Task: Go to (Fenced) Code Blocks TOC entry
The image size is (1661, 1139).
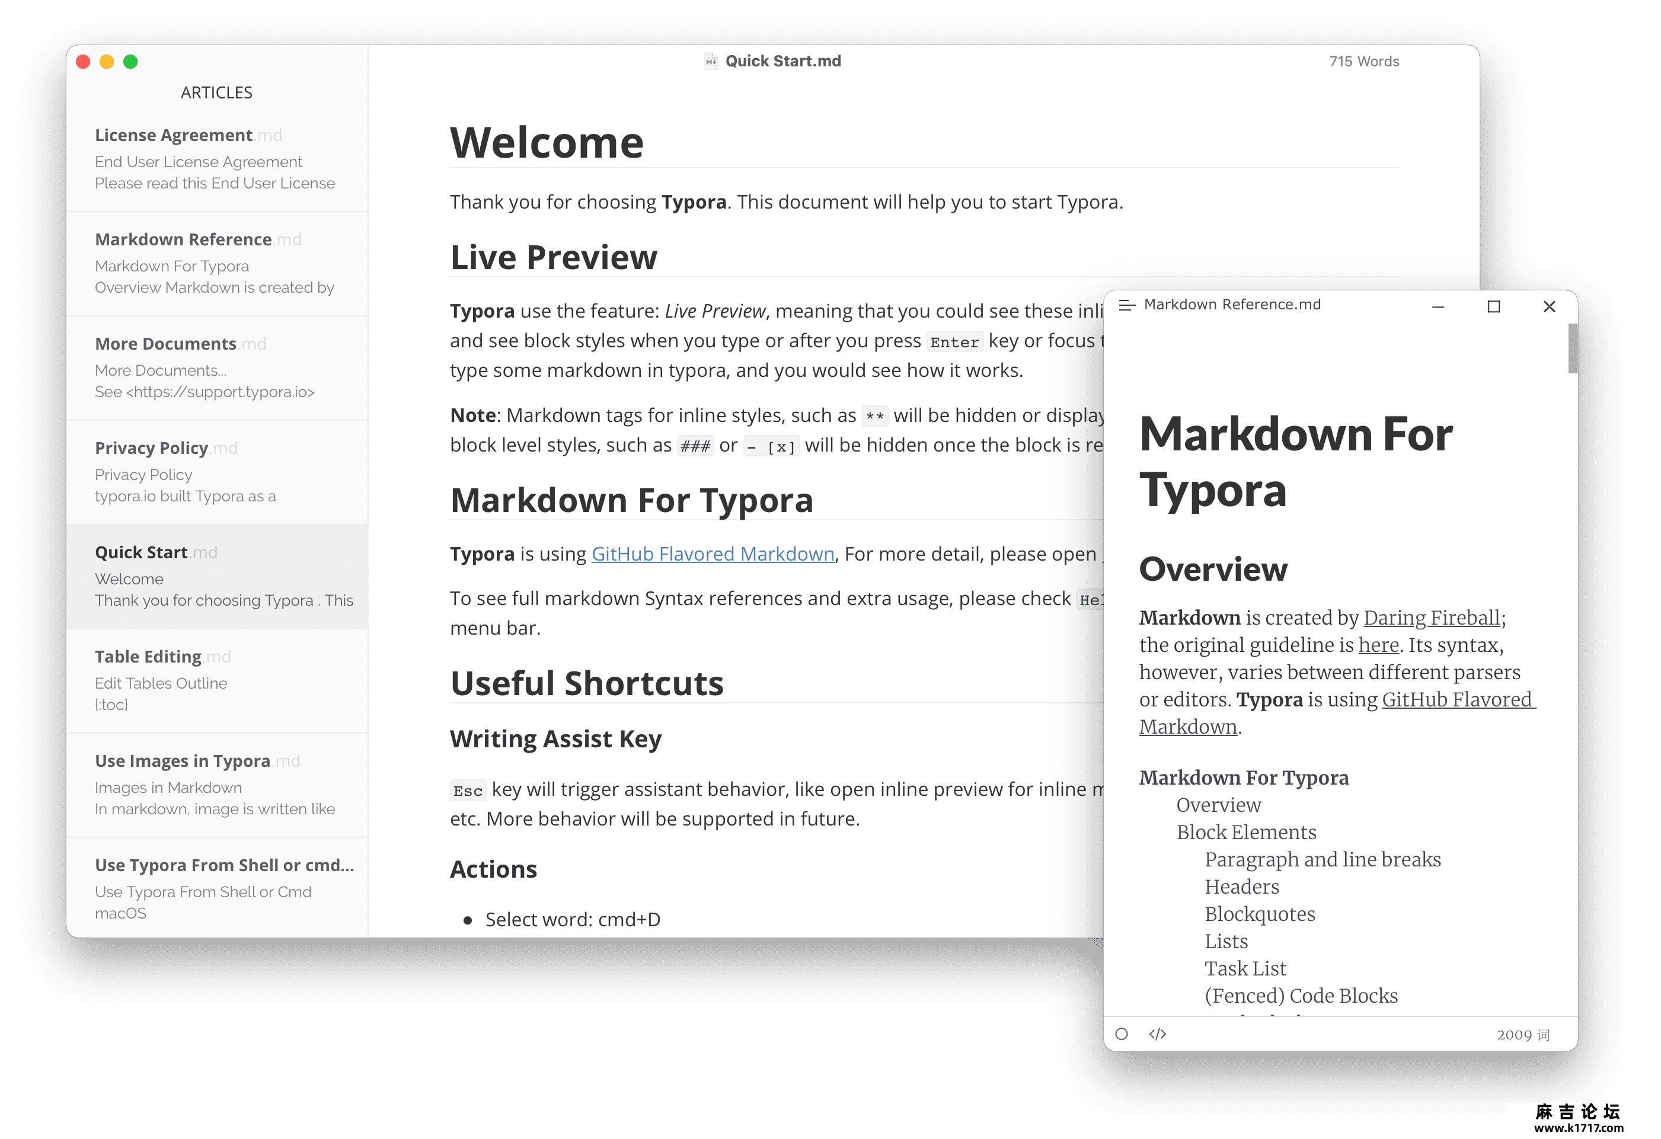Action: pos(1301,996)
